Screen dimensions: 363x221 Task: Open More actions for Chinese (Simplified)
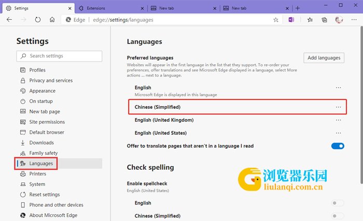click(x=338, y=107)
